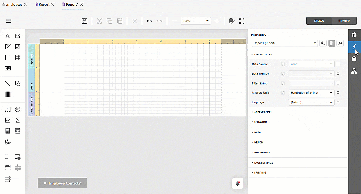Viewport: 361px width, 194px height.
Task: Select the Check Box control in toolbox
Action: click(x=18, y=36)
